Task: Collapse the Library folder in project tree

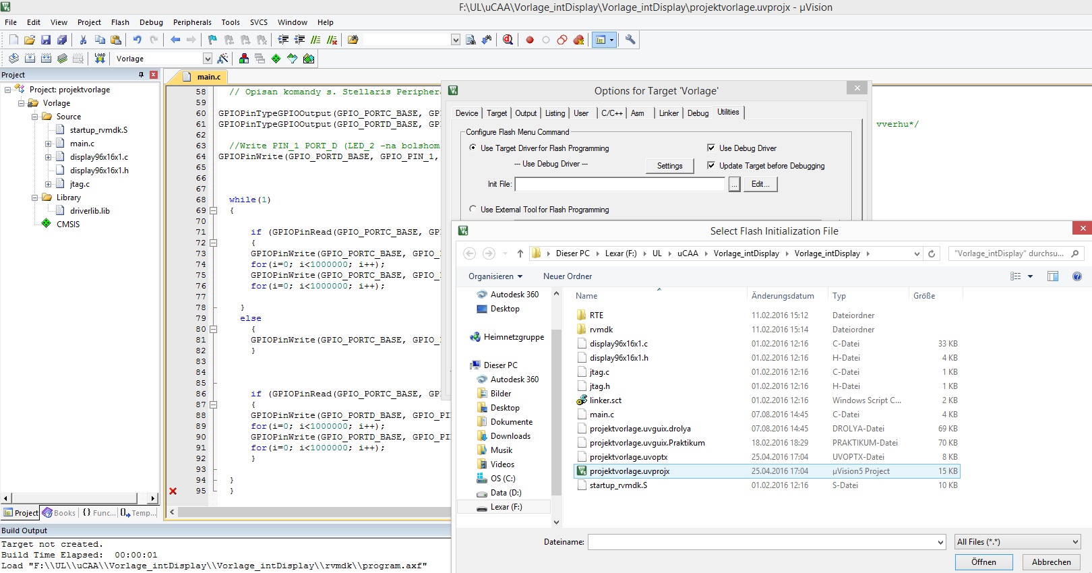Action: click(x=35, y=198)
